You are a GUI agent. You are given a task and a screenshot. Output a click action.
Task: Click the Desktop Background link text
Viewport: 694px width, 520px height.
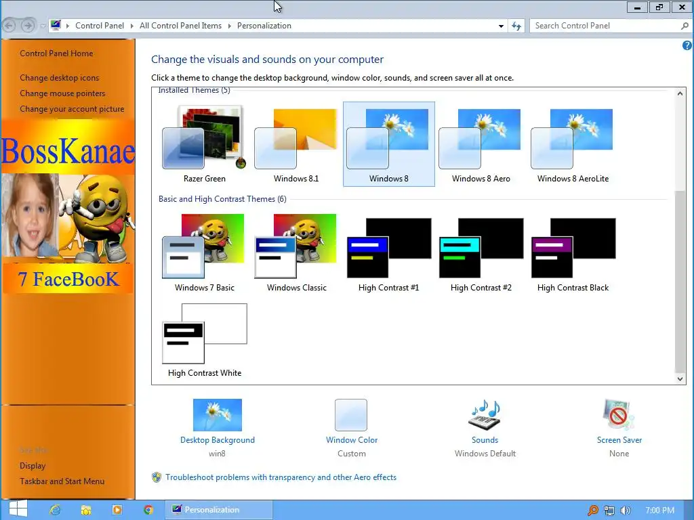point(218,440)
